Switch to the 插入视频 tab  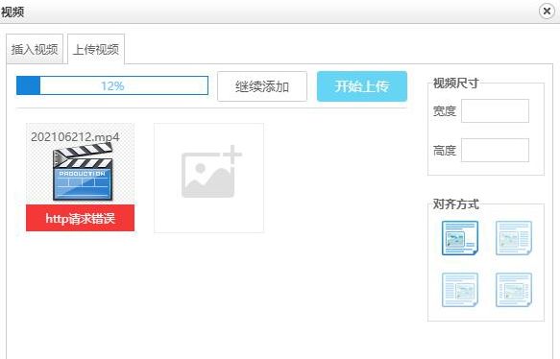point(35,49)
